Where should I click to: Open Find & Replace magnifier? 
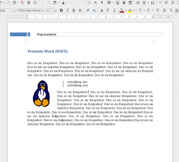(x=89, y=2)
